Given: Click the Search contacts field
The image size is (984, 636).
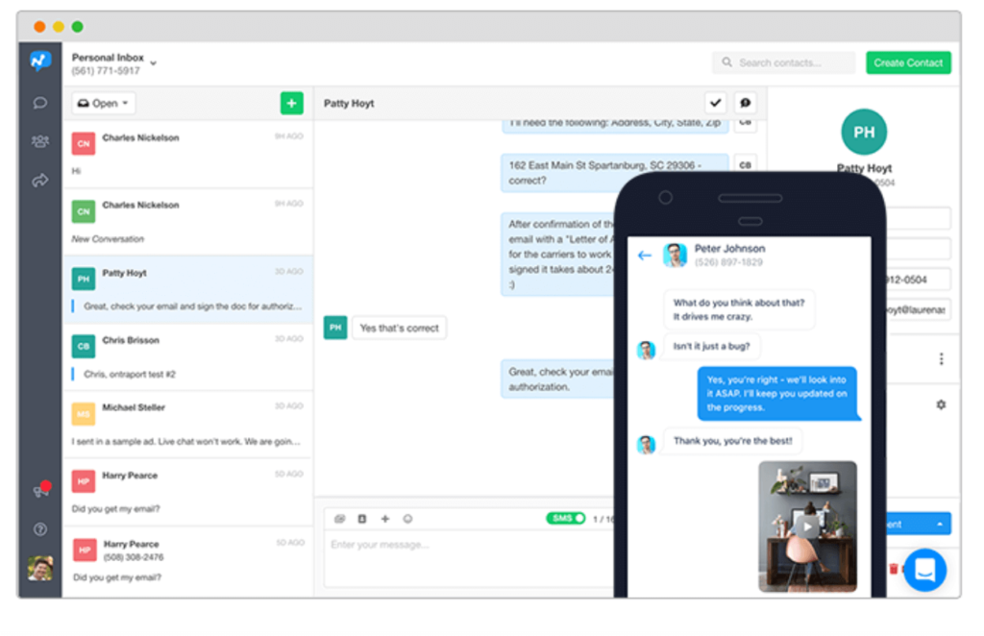Looking at the screenshot, I should [x=783, y=62].
